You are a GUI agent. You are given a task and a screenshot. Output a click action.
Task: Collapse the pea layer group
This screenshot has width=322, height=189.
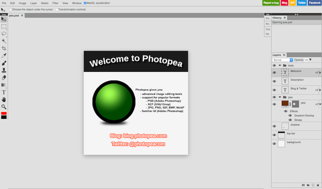pyautogui.click(x=280, y=97)
